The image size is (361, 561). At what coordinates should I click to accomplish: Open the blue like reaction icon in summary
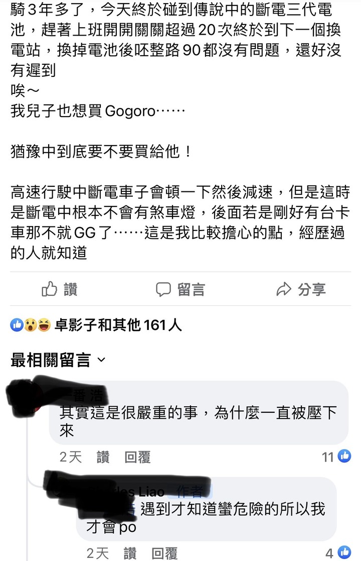pos(17,325)
